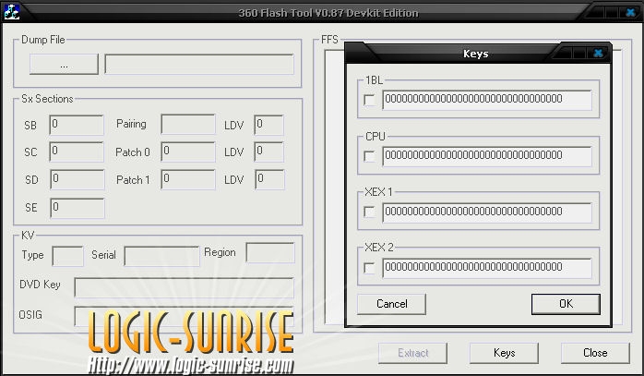Image resolution: width=644 pixels, height=376 pixels.
Task: Enable the 1BL key checkbox
Action: [x=369, y=100]
